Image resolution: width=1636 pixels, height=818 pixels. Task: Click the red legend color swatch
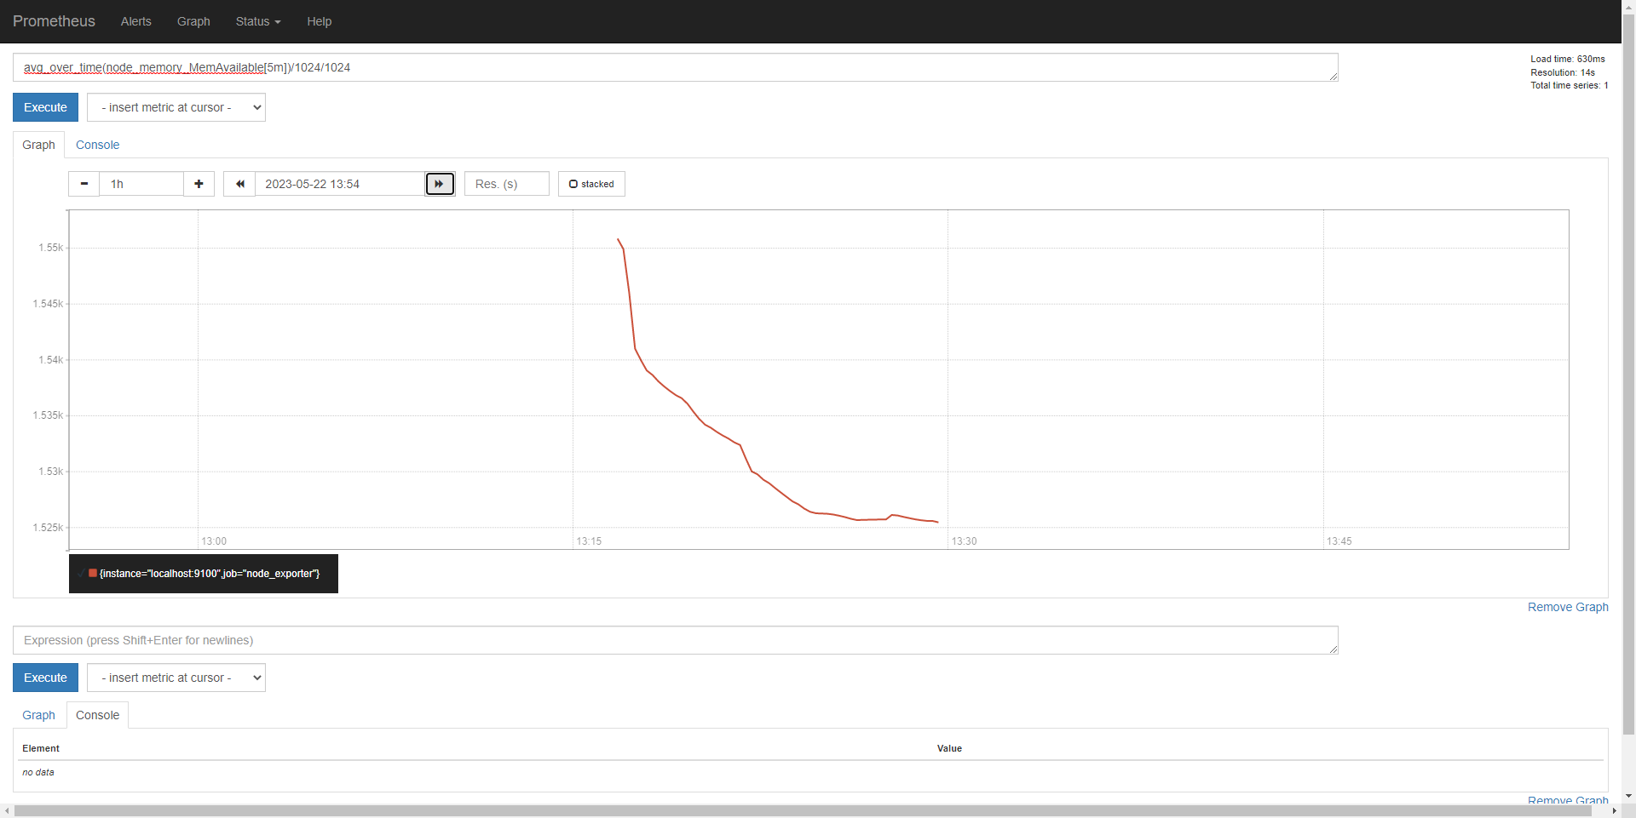(93, 574)
